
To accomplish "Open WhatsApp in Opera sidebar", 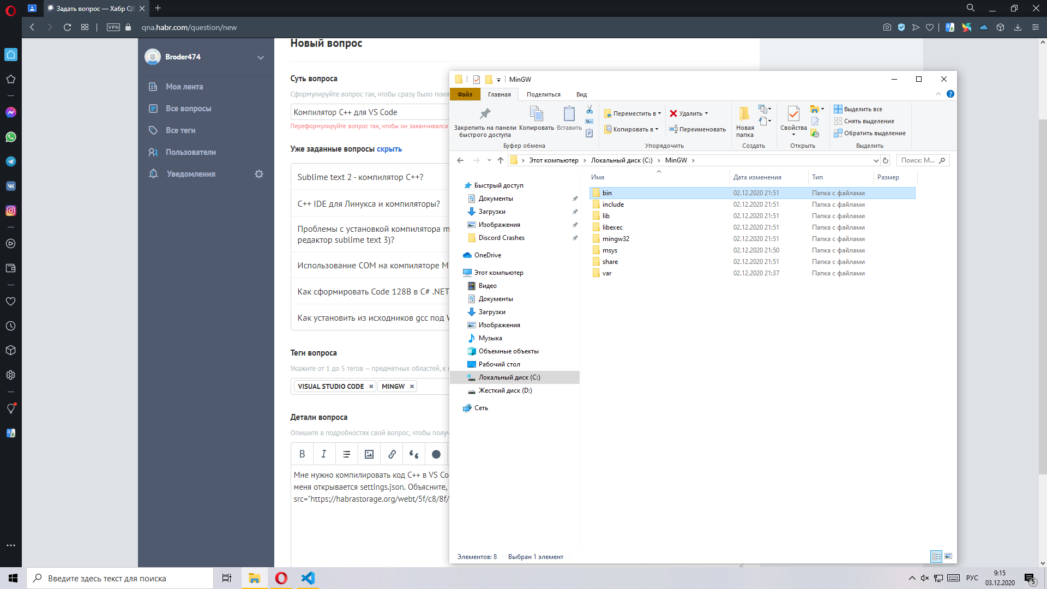I will point(11,137).
